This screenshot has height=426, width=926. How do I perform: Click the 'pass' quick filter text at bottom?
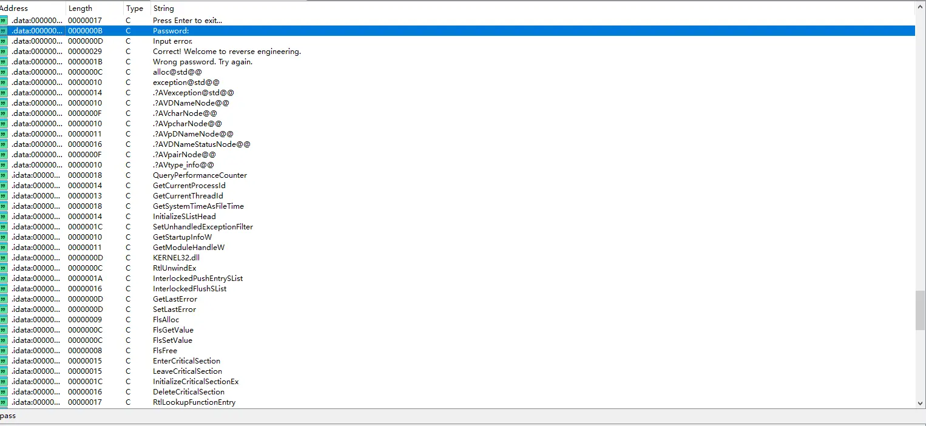(8, 416)
